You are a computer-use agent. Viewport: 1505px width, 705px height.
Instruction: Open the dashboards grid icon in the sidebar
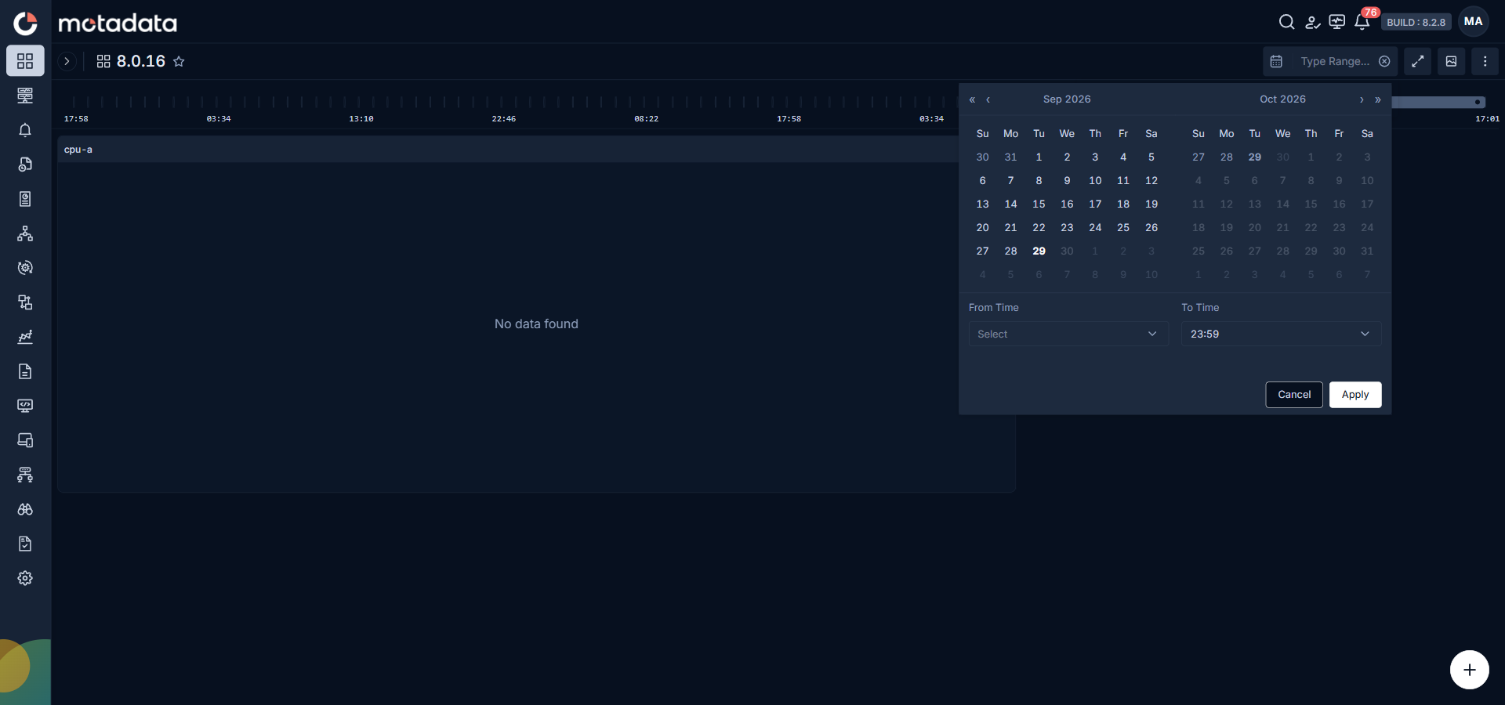(25, 61)
